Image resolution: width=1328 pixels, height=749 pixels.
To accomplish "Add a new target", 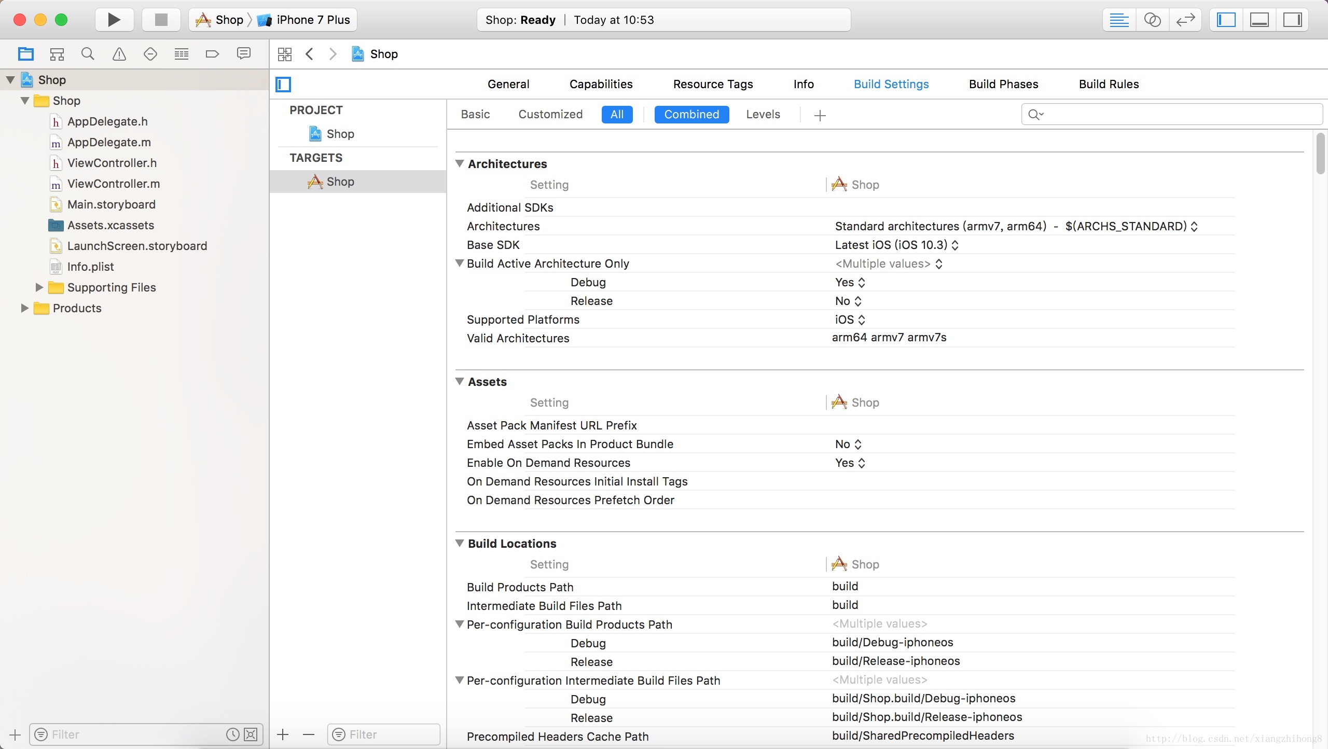I will pyautogui.click(x=283, y=734).
